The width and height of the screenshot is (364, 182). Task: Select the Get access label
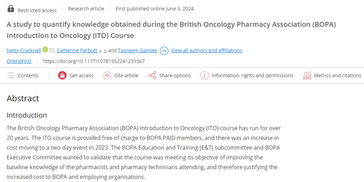coord(81,76)
